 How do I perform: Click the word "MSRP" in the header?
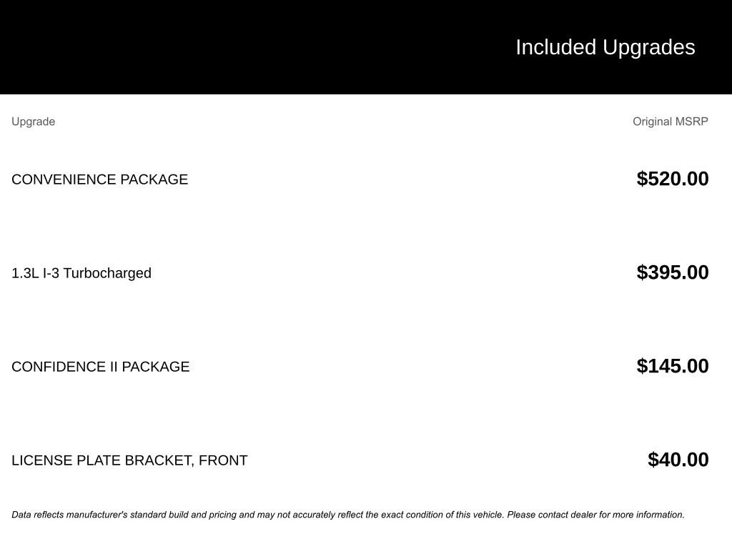pyautogui.click(x=691, y=122)
